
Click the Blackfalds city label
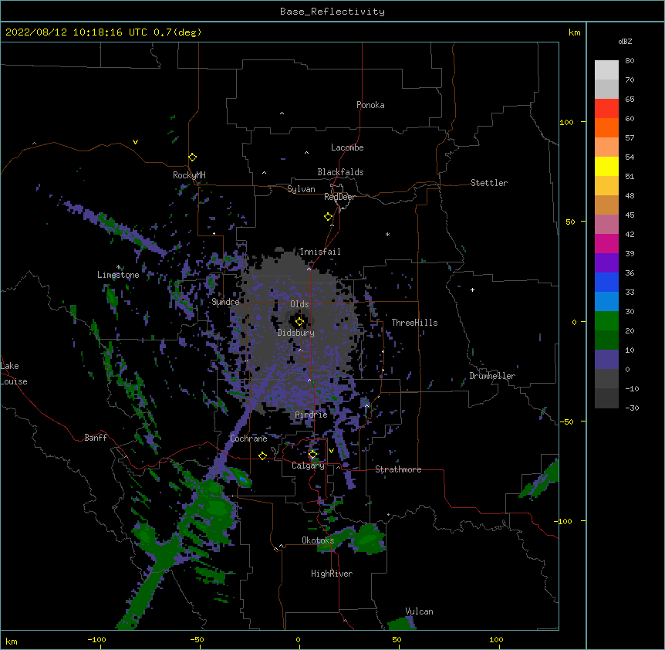coord(340,172)
